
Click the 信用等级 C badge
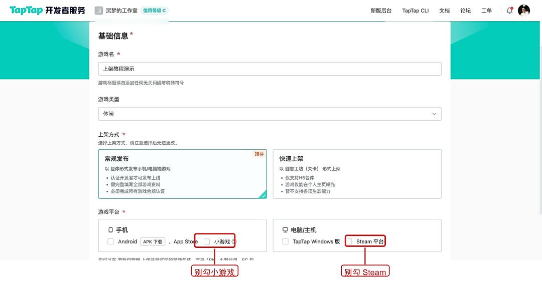coord(155,11)
